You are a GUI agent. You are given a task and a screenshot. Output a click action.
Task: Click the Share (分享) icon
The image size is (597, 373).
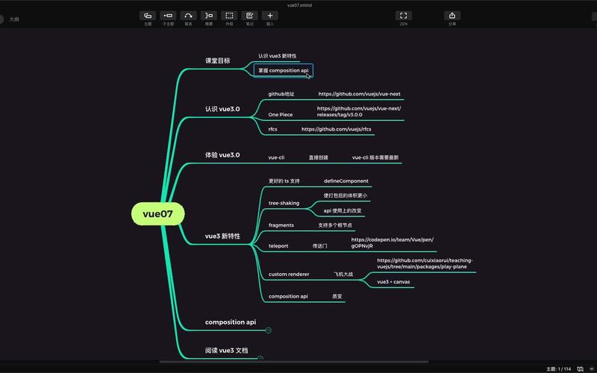(x=452, y=16)
